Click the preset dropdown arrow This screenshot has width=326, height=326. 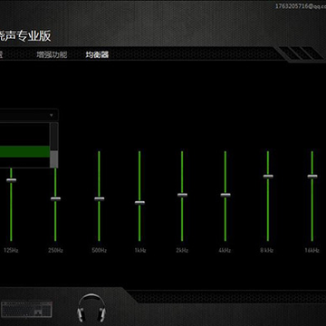click(x=52, y=115)
